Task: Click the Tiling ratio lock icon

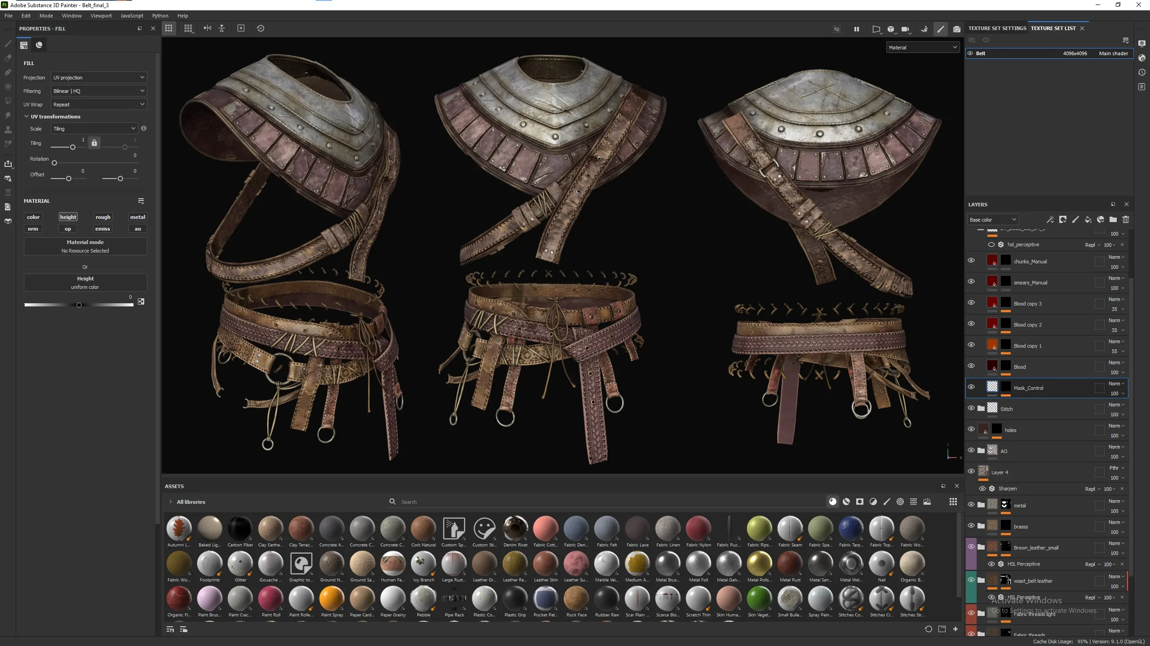Action: pyautogui.click(x=94, y=143)
